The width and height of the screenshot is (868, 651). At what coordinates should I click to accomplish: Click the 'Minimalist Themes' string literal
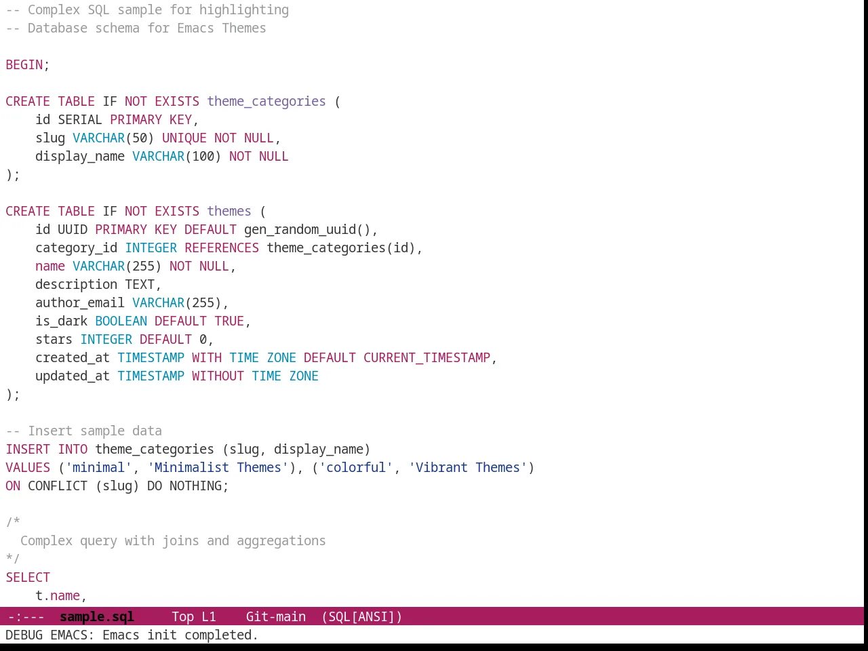pos(218,467)
